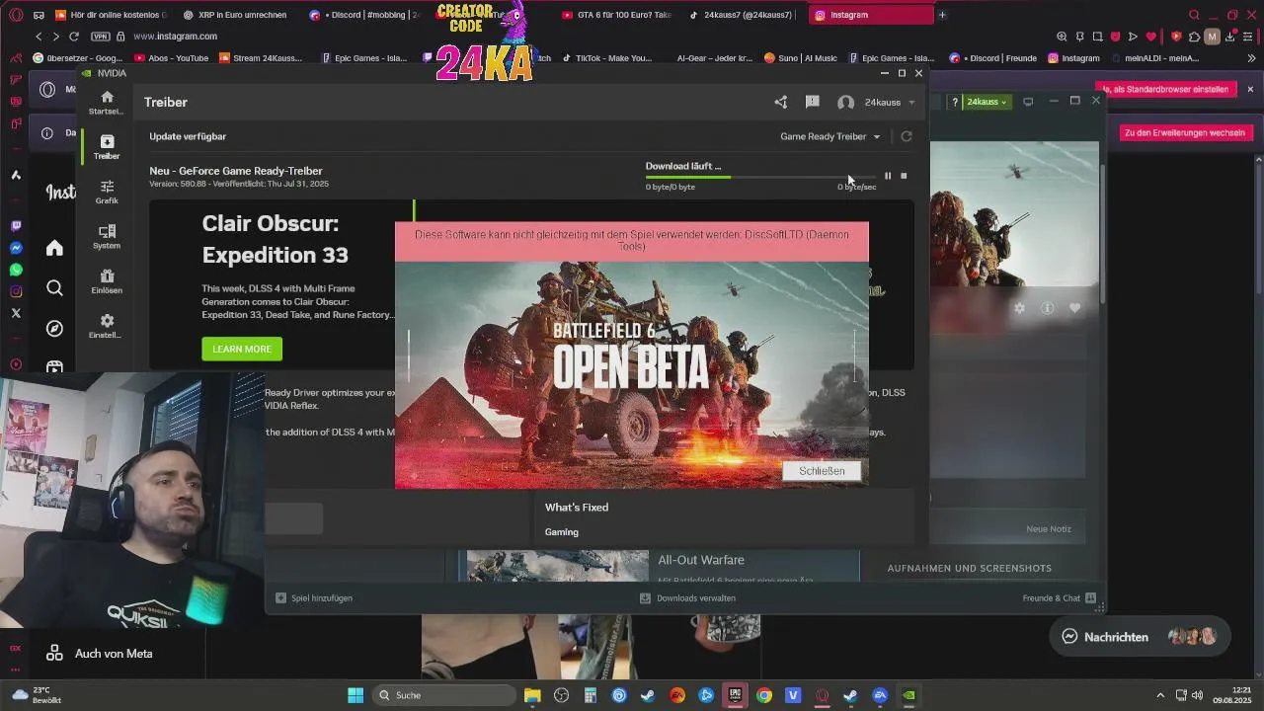1264x711 pixels.
Task: Refresh the driver list with the reload icon
Action: click(x=907, y=136)
